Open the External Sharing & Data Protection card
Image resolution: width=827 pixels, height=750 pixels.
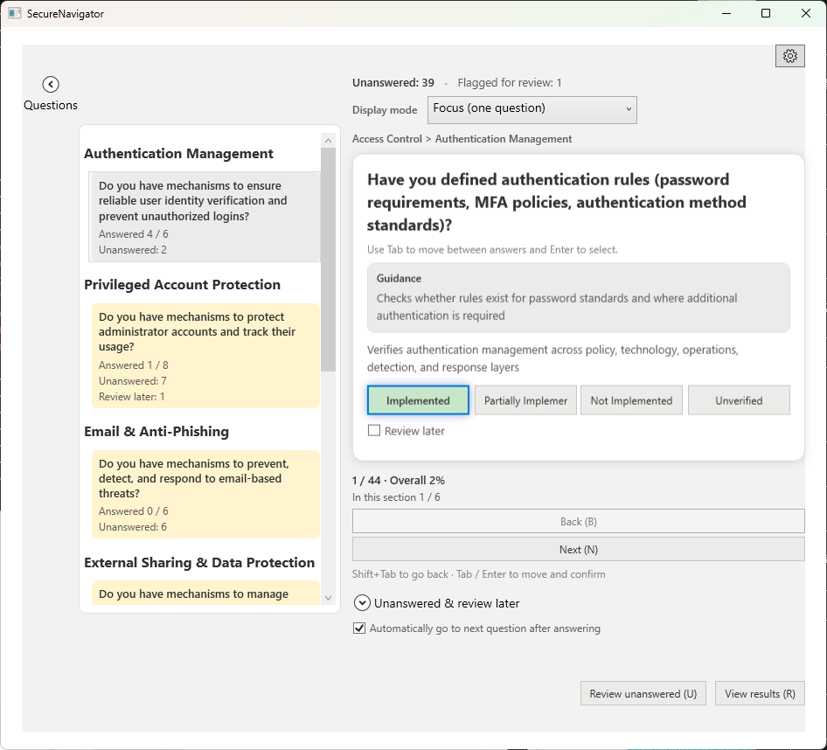(x=205, y=594)
